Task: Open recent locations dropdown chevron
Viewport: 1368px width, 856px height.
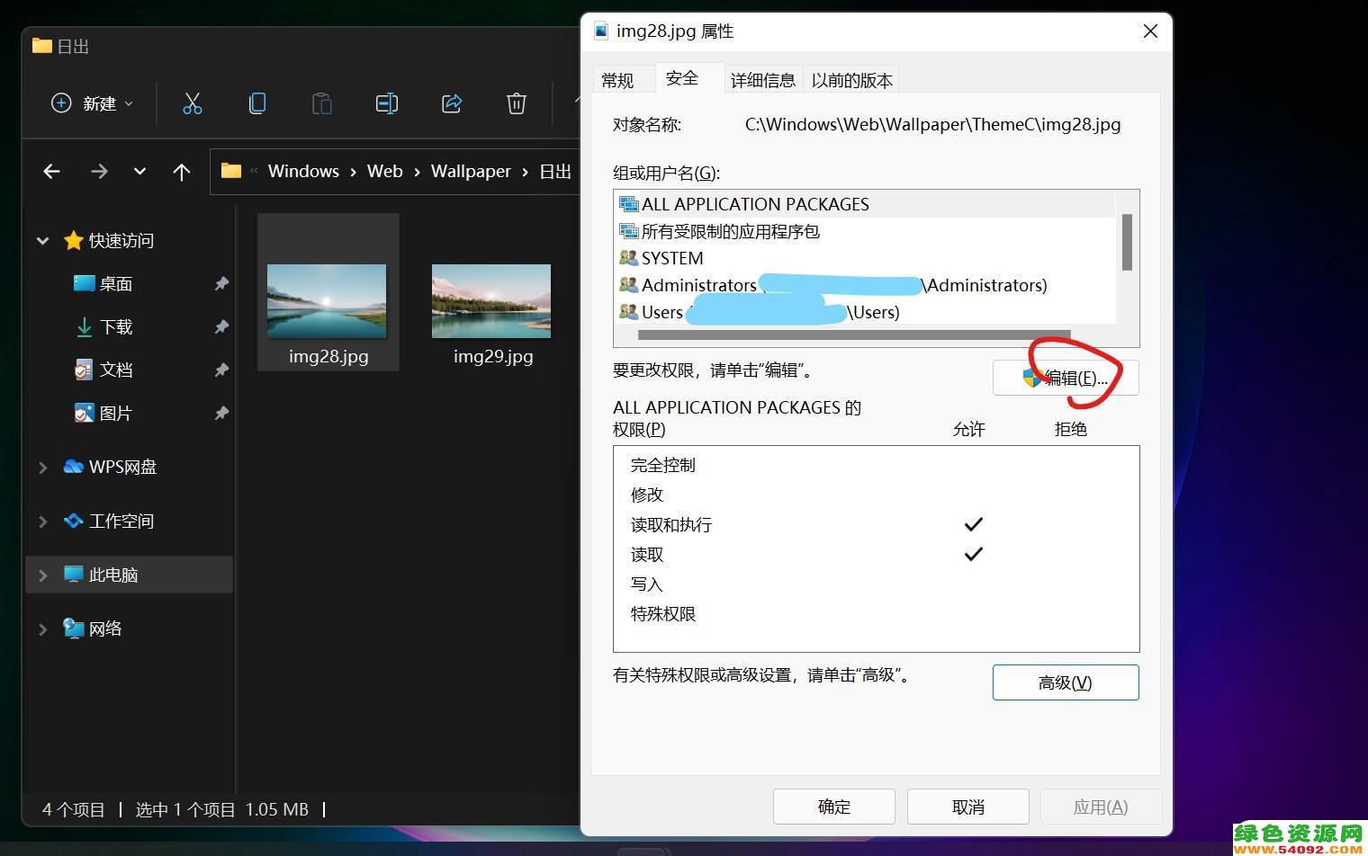Action: 139,171
